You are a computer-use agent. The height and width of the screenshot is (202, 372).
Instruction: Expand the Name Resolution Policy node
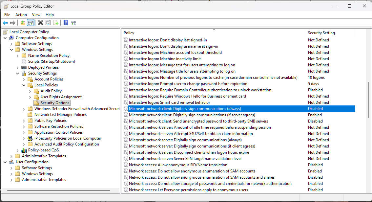(18, 56)
